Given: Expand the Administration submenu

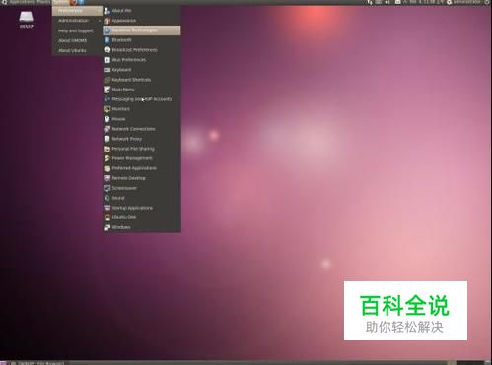Looking at the screenshot, I should pos(77,21).
